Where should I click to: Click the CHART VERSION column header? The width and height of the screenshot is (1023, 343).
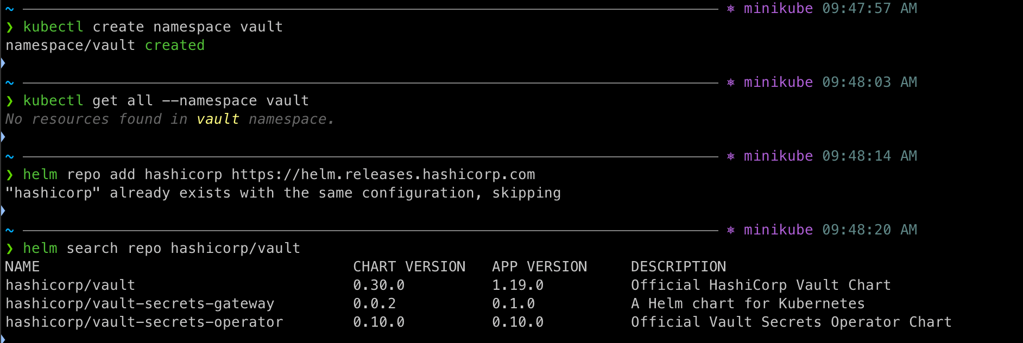point(409,266)
